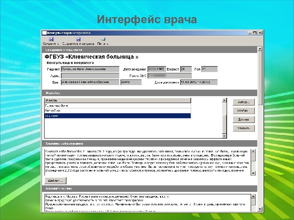Click the Анамнез жизни scroll up arrow
Screen dimensions: 294x220
point(253,196)
